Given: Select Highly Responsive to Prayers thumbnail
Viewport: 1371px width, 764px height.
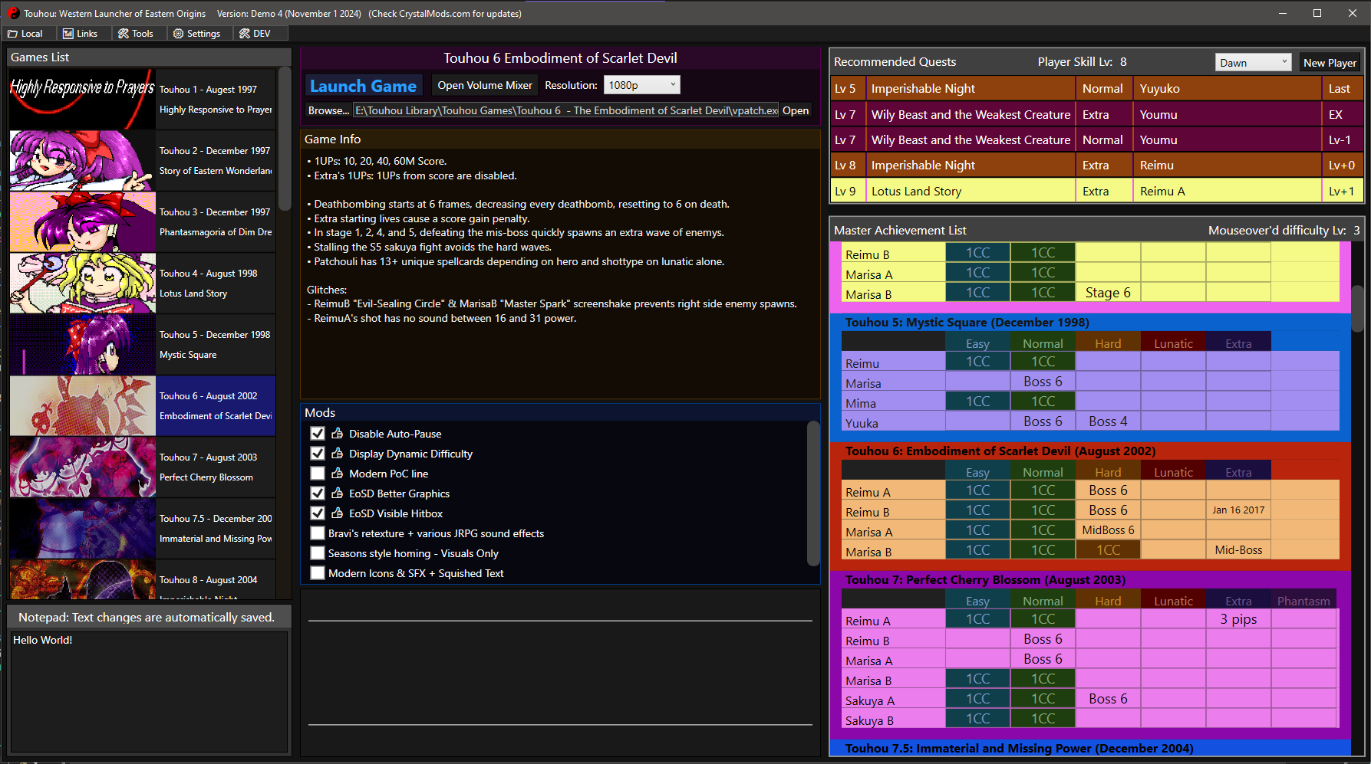Looking at the screenshot, I should coord(83,99).
